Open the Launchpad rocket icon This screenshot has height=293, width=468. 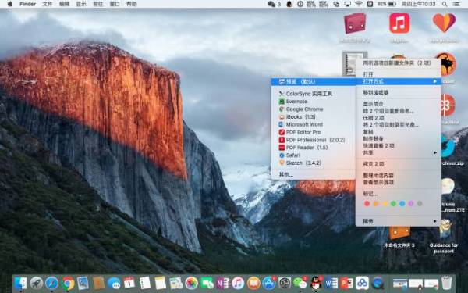[37, 283]
